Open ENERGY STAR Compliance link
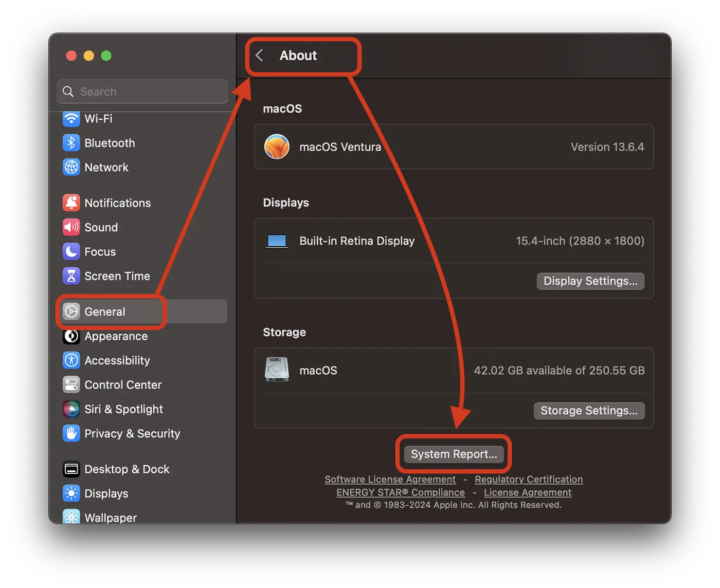The width and height of the screenshot is (720, 588). (x=400, y=492)
